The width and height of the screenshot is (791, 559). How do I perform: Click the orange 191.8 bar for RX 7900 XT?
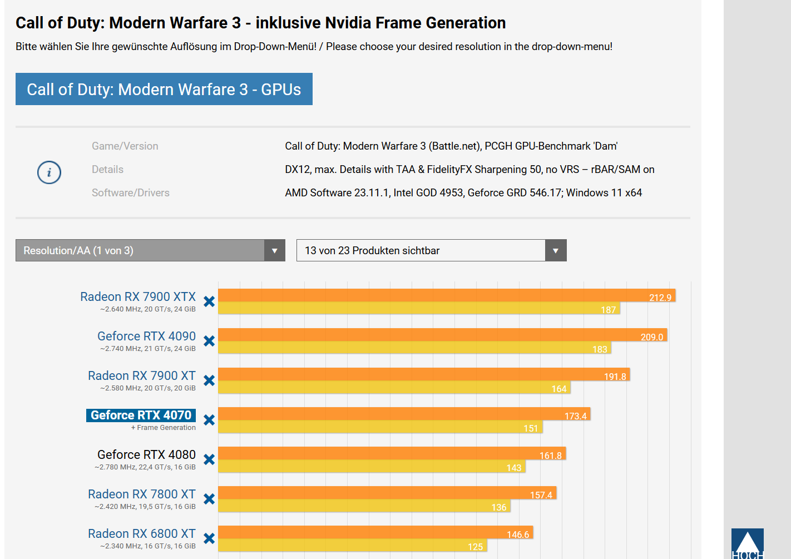pos(424,374)
